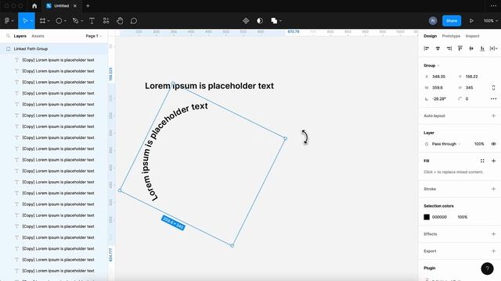Viewport: 501px width, 281px height.
Task: Select the Text tool
Action: click(x=92, y=21)
